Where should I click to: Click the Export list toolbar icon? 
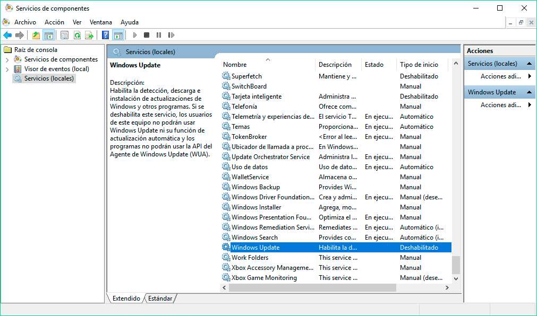point(89,35)
